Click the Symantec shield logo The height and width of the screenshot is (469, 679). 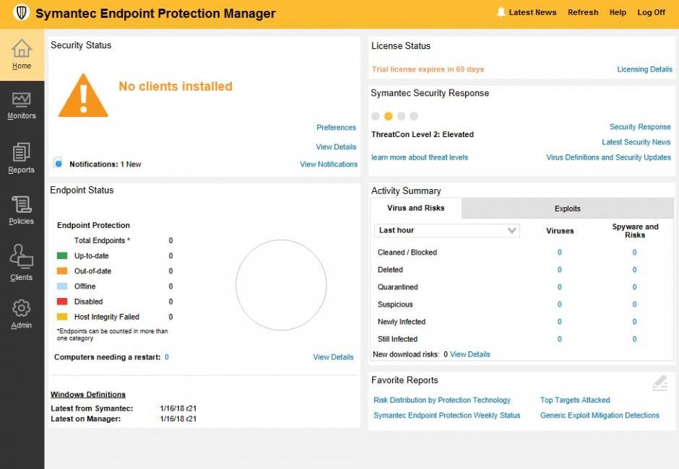(x=21, y=12)
